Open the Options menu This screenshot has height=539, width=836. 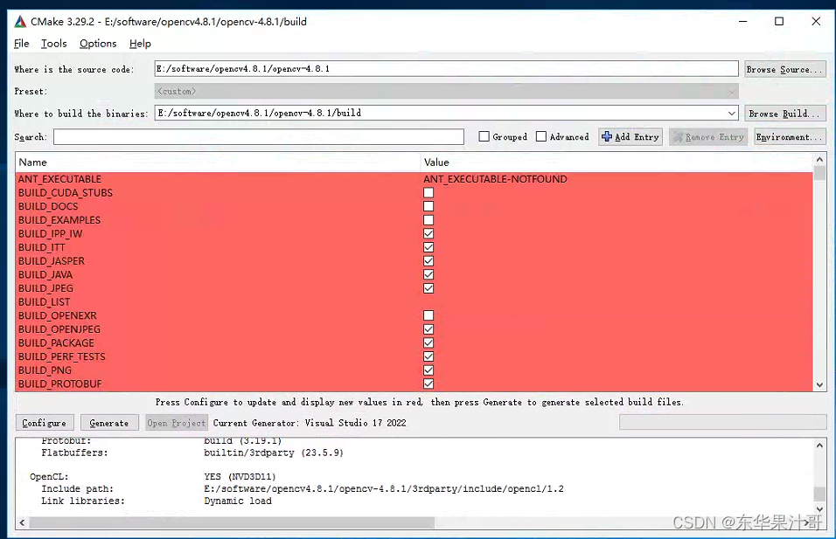coord(97,43)
